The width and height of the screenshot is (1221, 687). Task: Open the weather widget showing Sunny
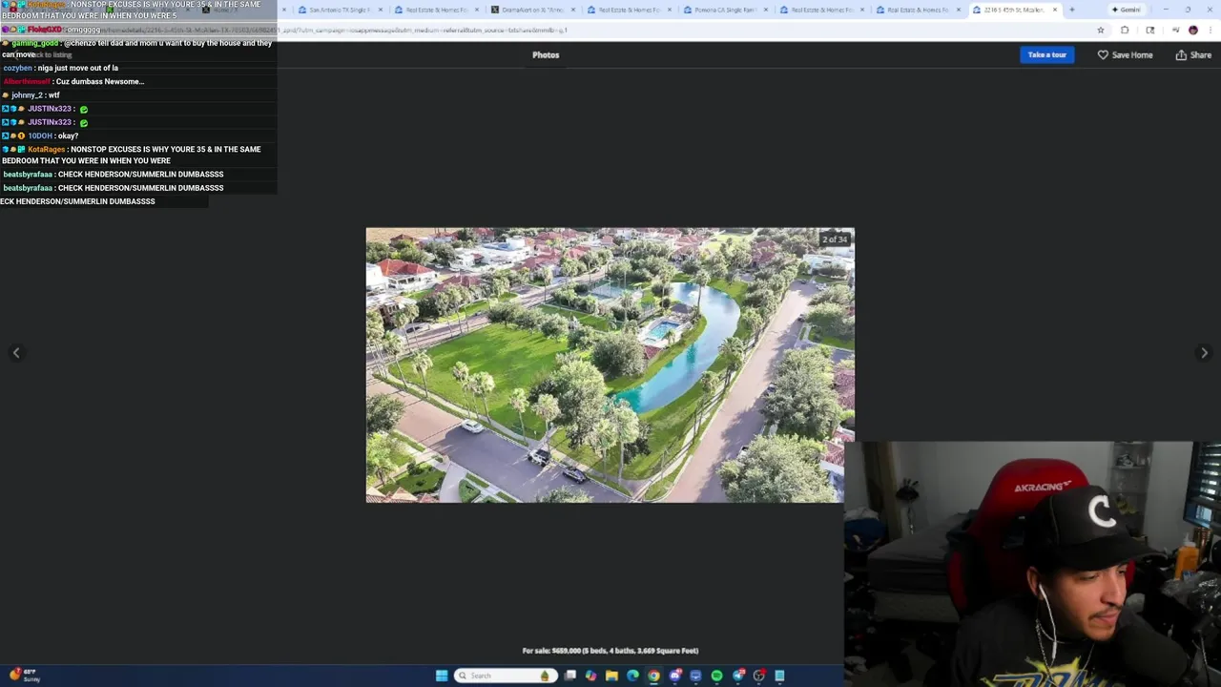pyautogui.click(x=25, y=676)
